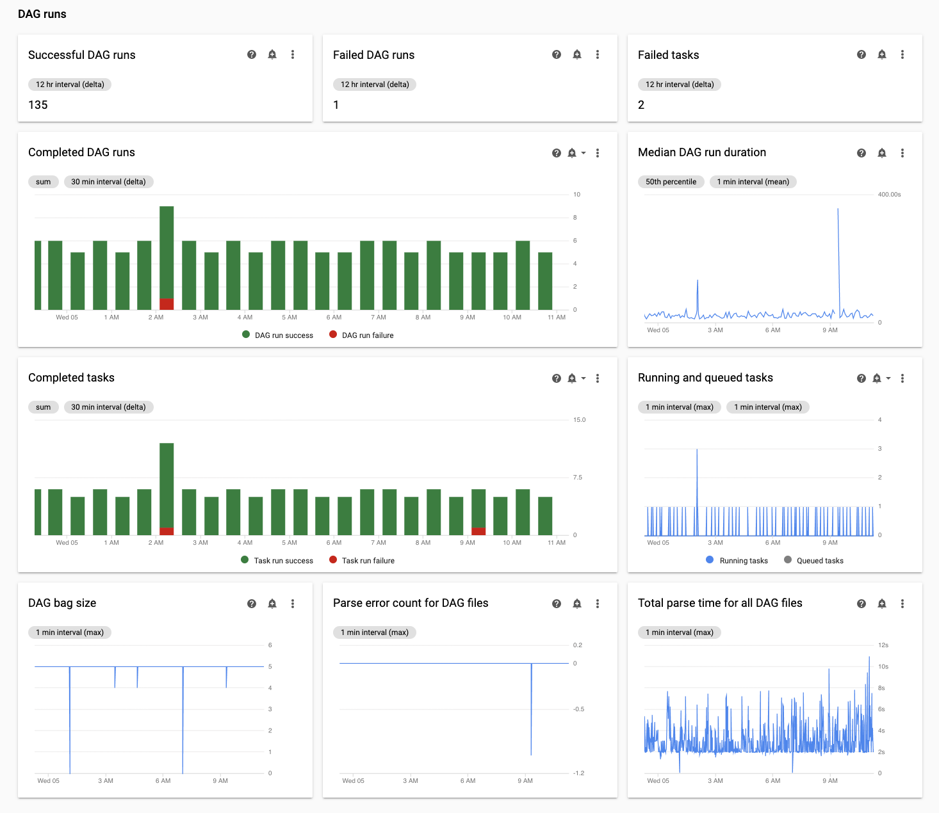Click the red failure bar near 9 AM in Completed tasks

pyautogui.click(x=478, y=531)
